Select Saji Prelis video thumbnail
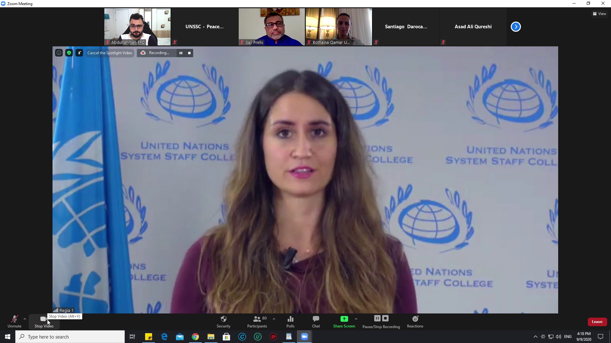 [x=271, y=27]
